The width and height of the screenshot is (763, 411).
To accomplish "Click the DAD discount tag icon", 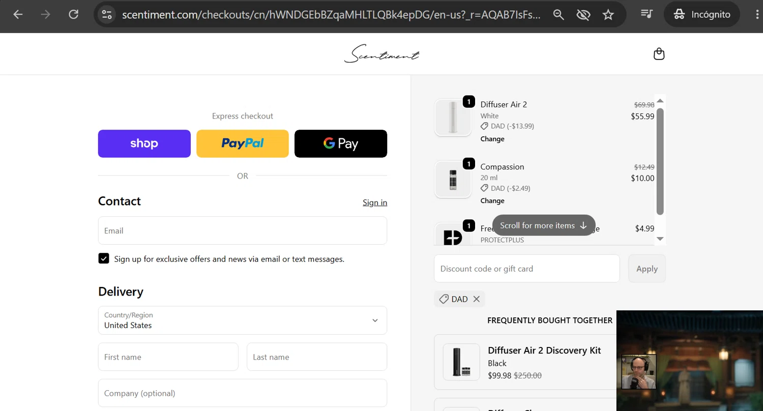I will coord(444,299).
